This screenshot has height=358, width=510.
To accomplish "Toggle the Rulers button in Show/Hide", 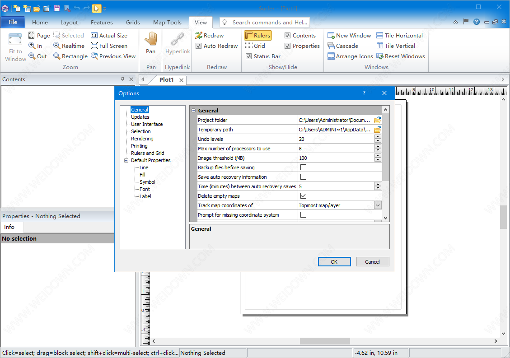I will pos(258,36).
